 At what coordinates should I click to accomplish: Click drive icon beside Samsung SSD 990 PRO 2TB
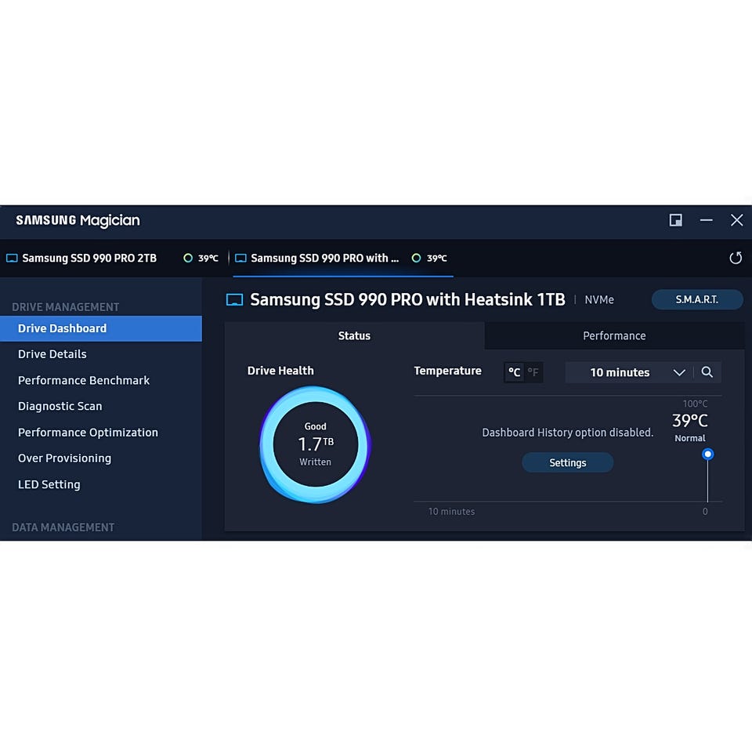click(12, 258)
